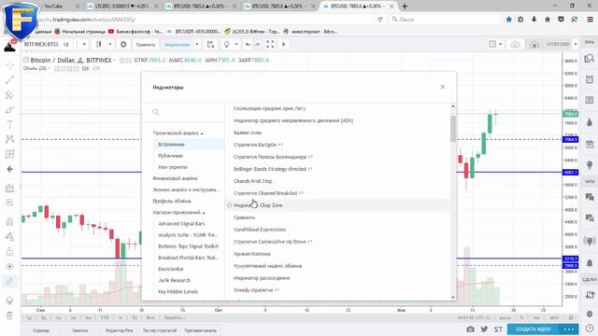Open the lightbulb ideas icon

click(227, 45)
